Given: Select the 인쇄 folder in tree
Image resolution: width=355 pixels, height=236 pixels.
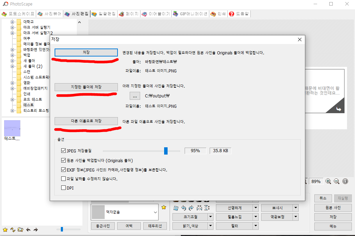Looking at the screenshot, I should click(x=27, y=94).
